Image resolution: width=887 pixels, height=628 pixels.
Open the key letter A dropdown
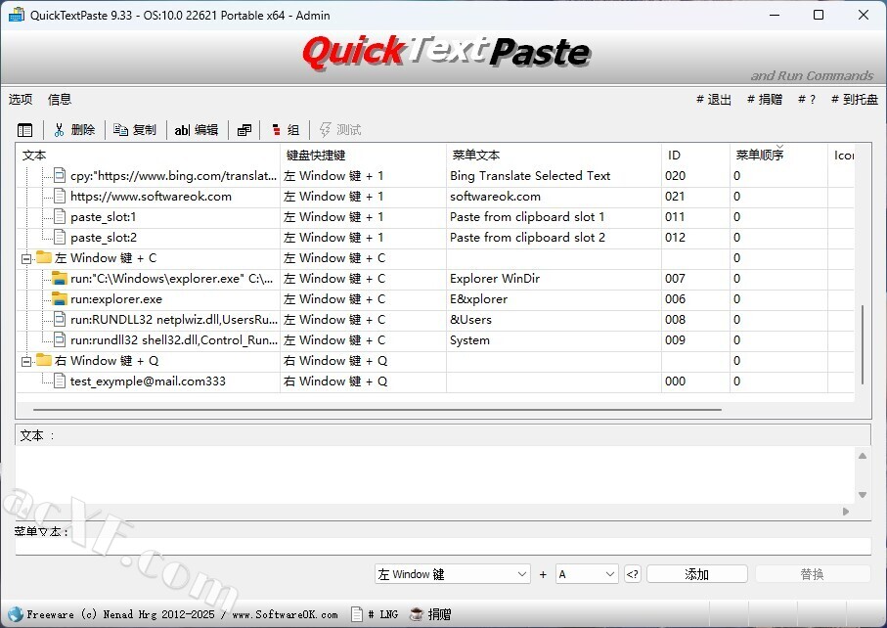pos(587,574)
